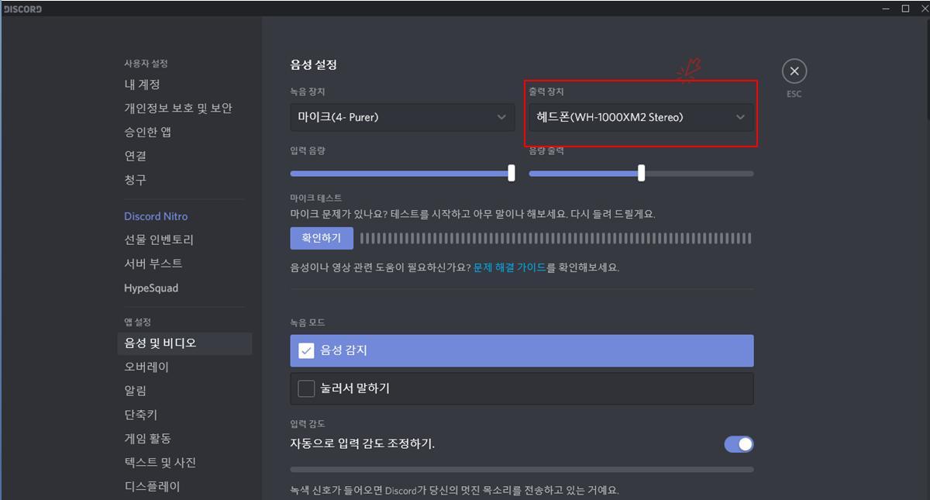Click the 확인하기 mic test button
Screen dimensions: 930x500
point(322,238)
